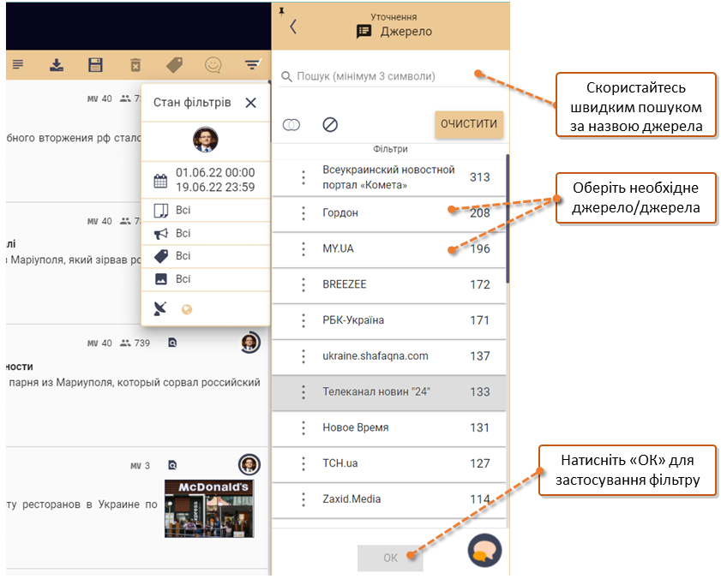Viewport: 721px width, 579px height.
Task: Click the search magnifier icon in the source panel
Action: (x=286, y=76)
